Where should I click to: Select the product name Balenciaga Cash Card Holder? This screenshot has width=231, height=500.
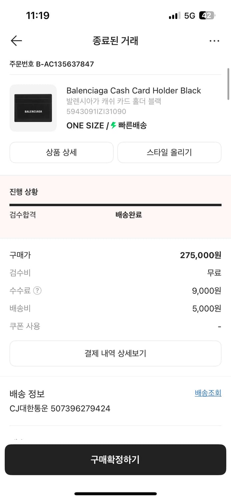tap(134, 90)
